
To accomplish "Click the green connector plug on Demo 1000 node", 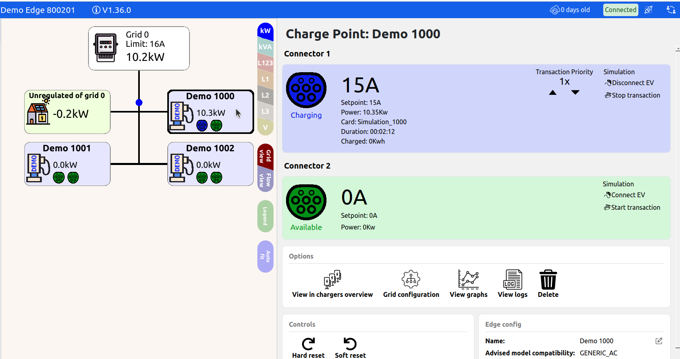I will 217,125.
